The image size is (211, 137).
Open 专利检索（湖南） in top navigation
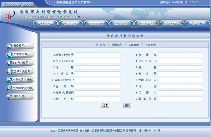pos(147,24)
